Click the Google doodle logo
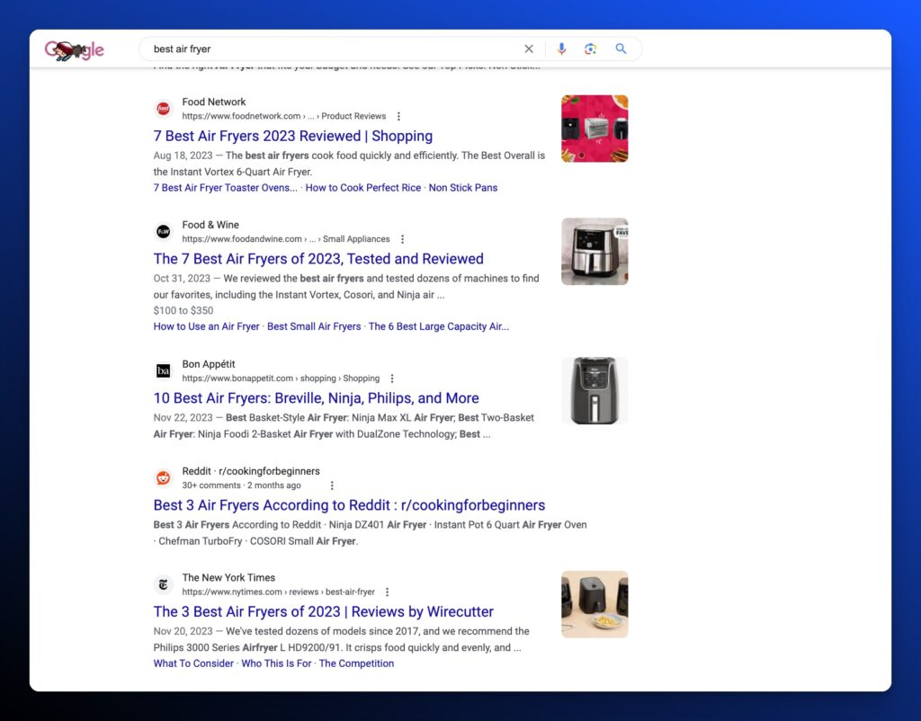The image size is (921, 721). [74, 50]
